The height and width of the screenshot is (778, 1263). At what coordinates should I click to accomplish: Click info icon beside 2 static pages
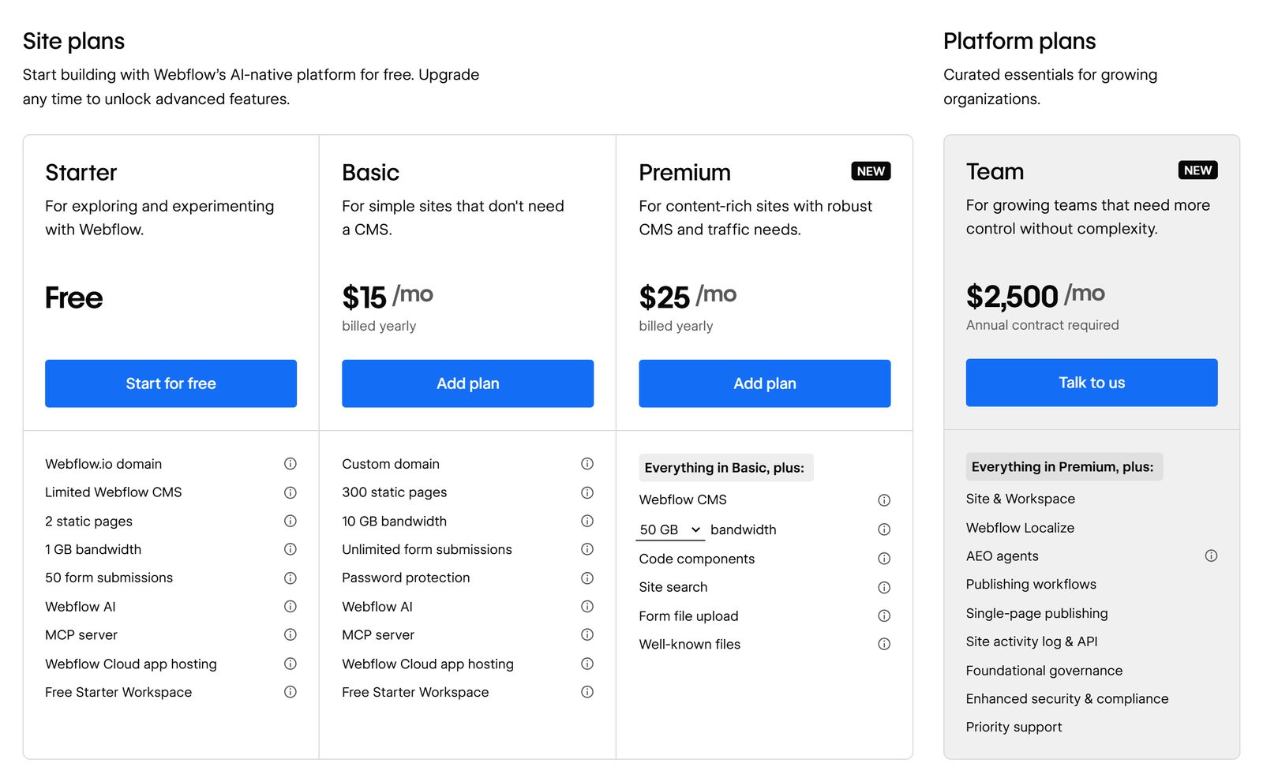[x=290, y=521]
